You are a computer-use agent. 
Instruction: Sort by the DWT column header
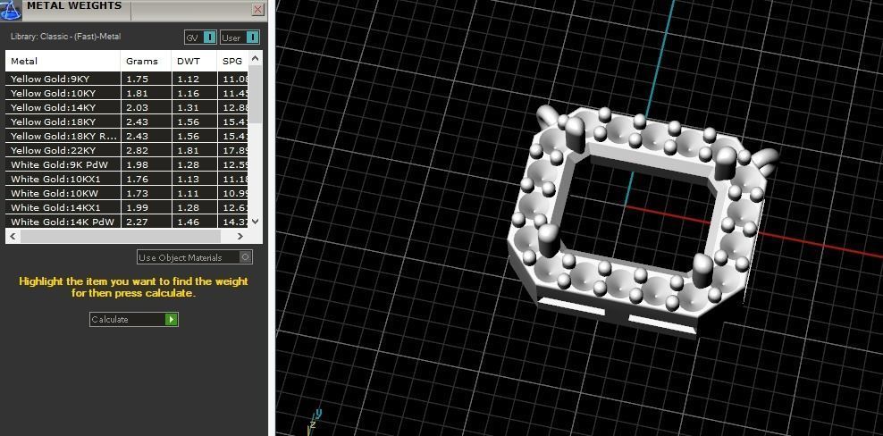point(194,62)
